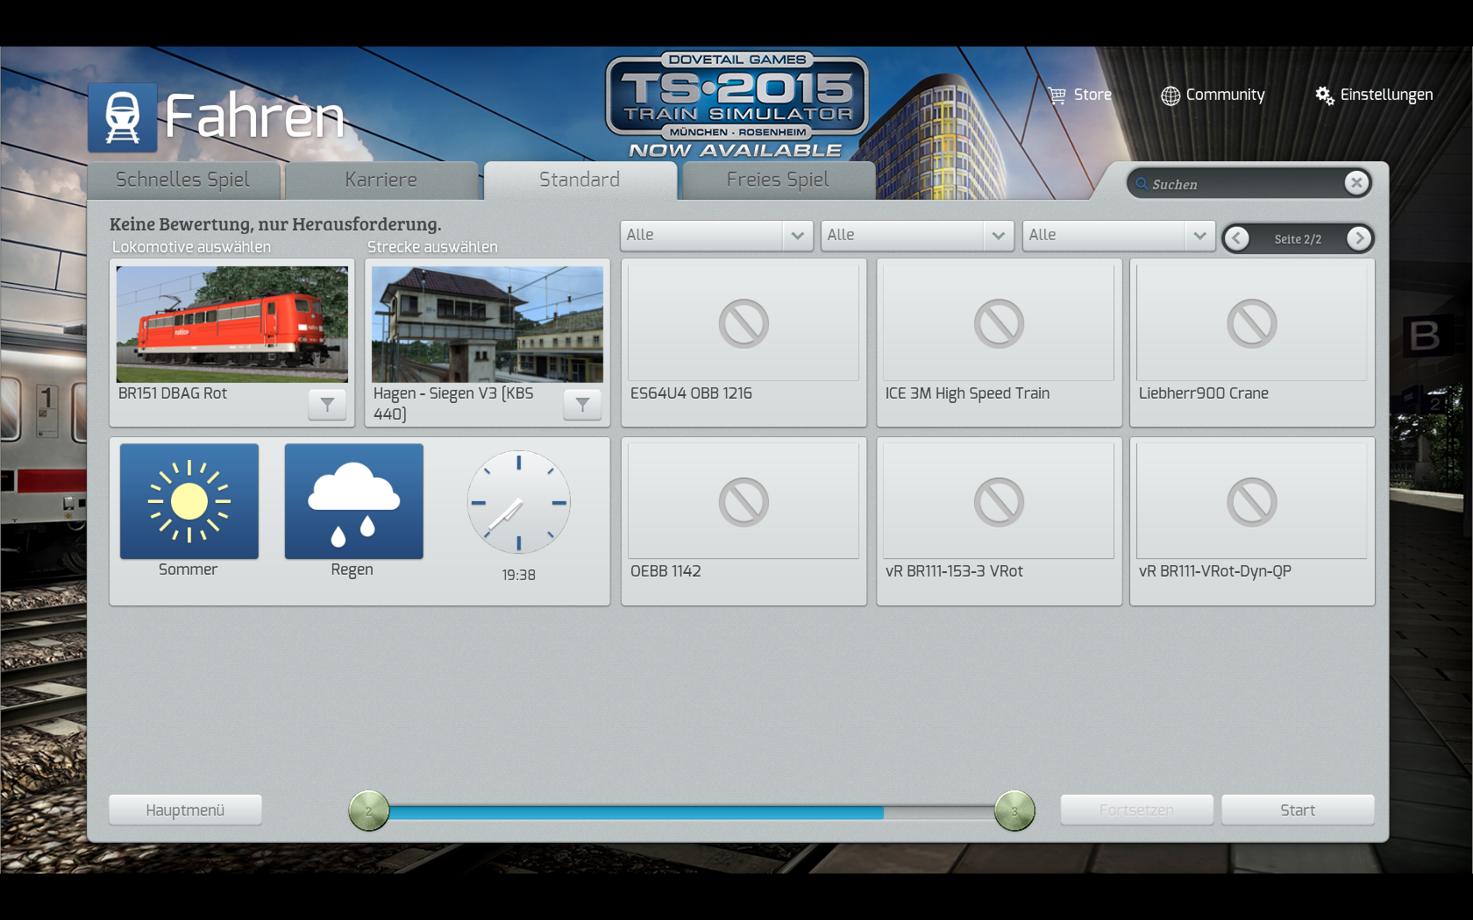Click the TS2015 München-Rosenheim banner
This screenshot has width=1473, height=920.
point(736,105)
